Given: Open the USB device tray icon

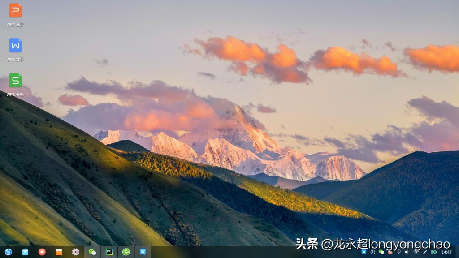Looking at the screenshot, I should (399, 252).
